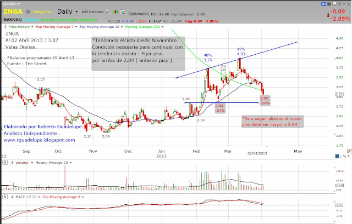352x224 pixels.
Task: Click the red 3.05 -24% label
Action: pos(265,101)
